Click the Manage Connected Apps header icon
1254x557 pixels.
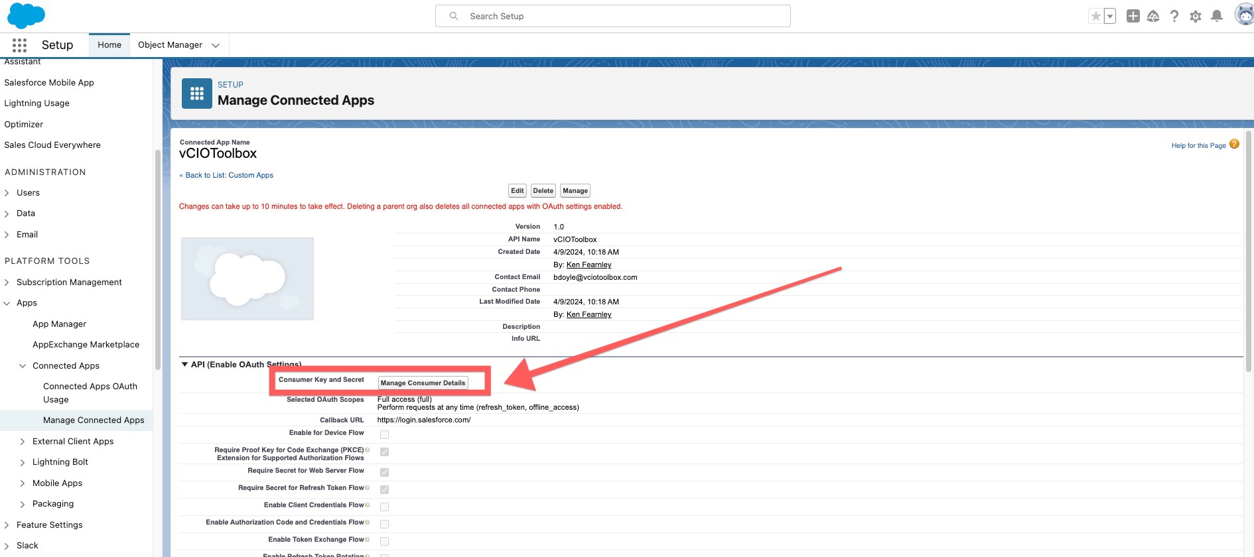click(x=197, y=93)
